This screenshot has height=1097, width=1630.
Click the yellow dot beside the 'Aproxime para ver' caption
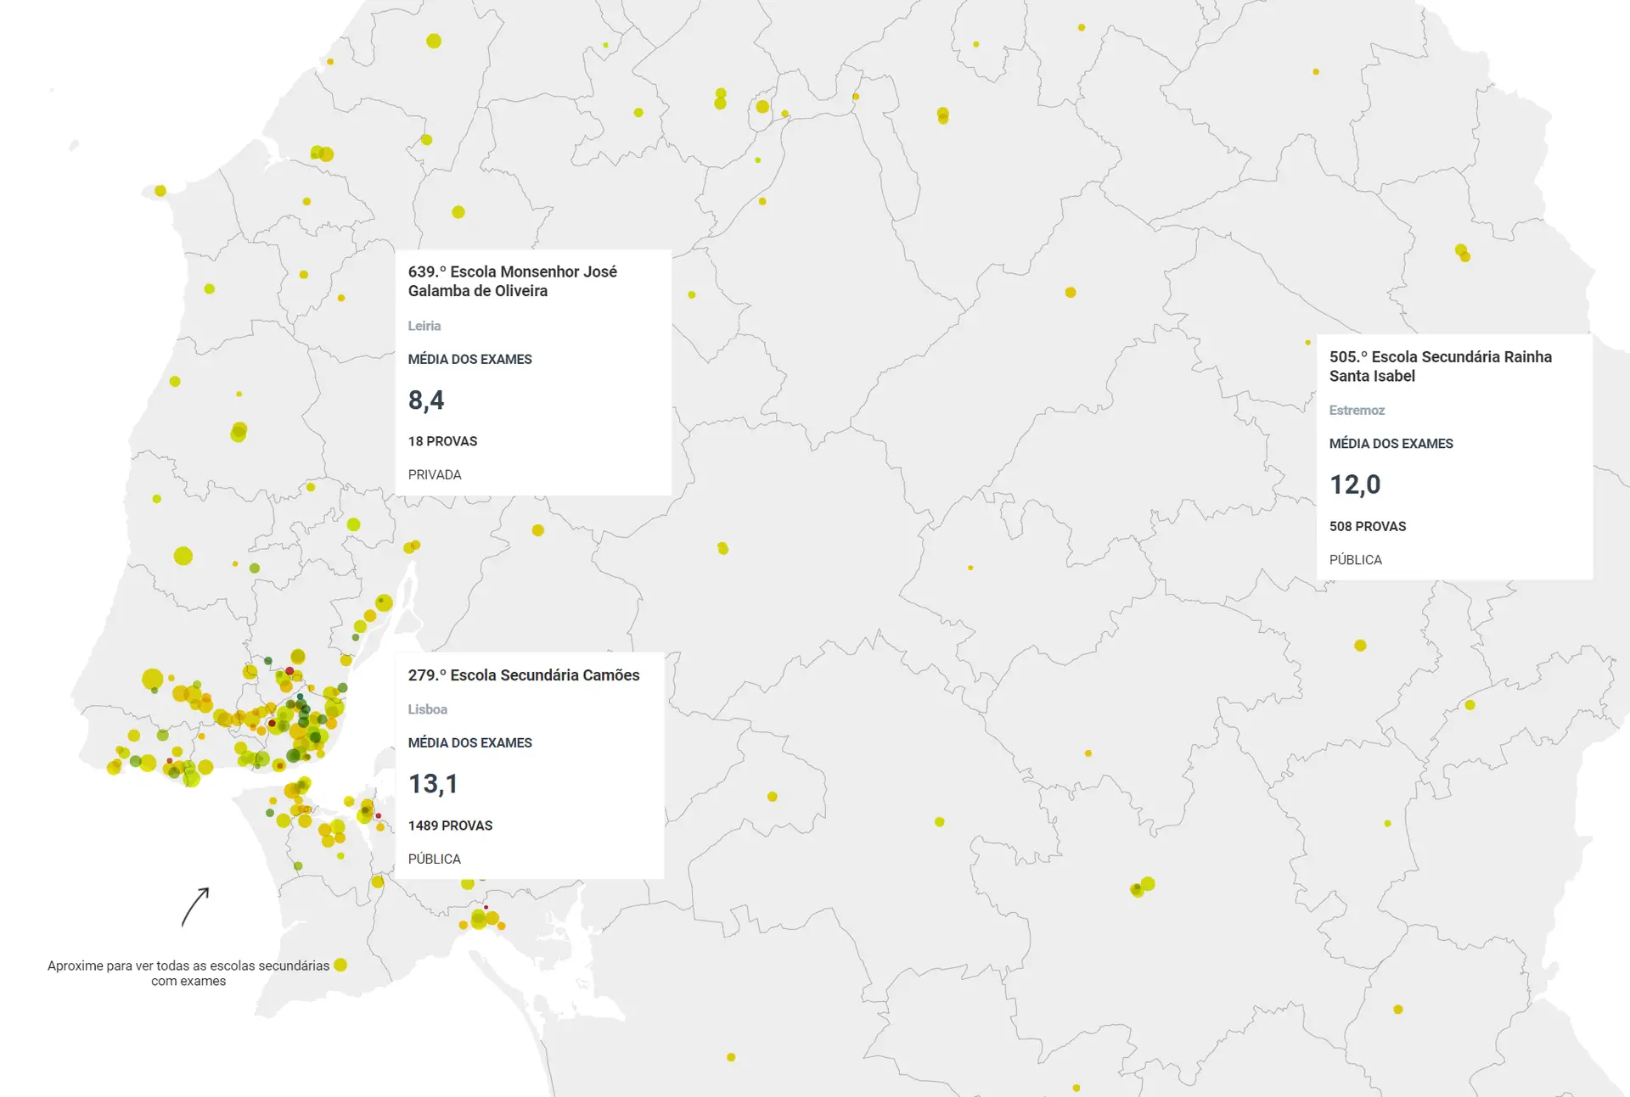(x=340, y=965)
